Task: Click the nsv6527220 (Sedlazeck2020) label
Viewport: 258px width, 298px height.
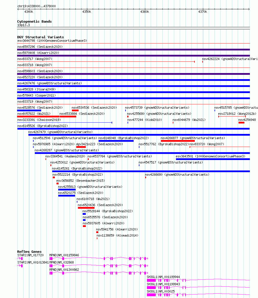Action: 40,77
